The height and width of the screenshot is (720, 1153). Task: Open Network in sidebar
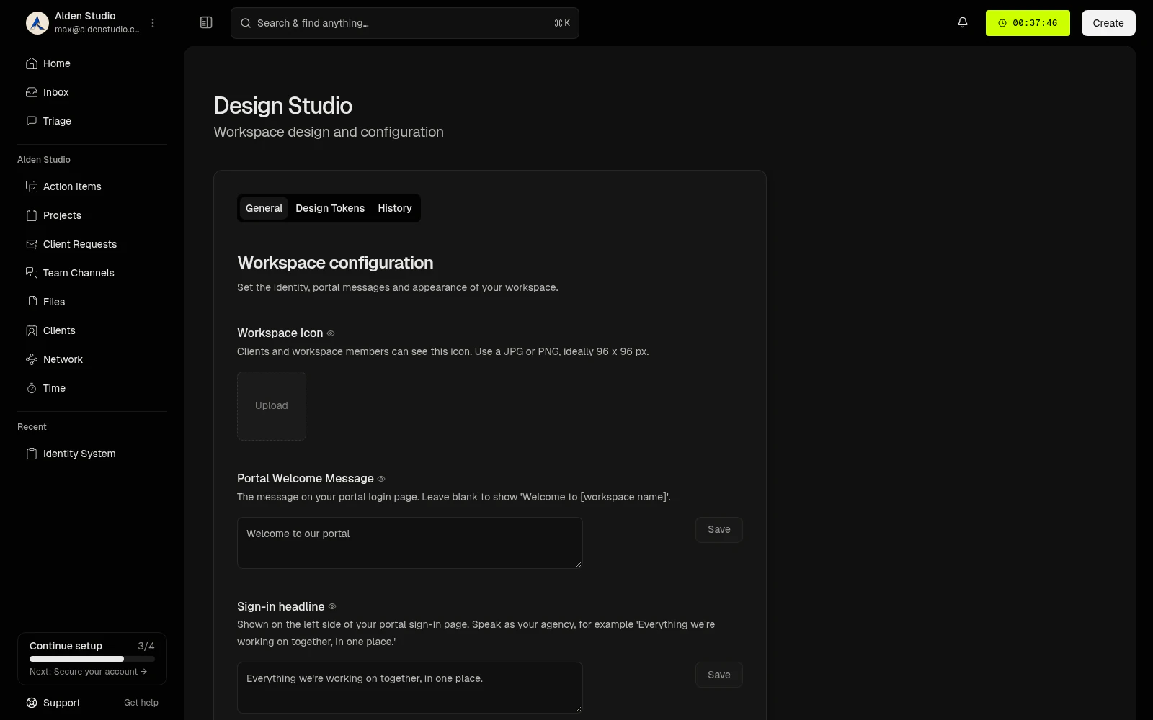coord(92,359)
